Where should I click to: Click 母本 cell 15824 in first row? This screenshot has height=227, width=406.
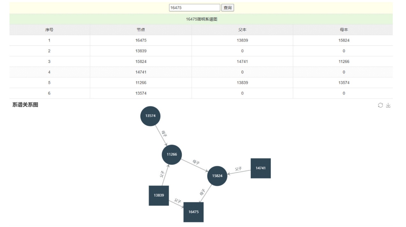344,40
